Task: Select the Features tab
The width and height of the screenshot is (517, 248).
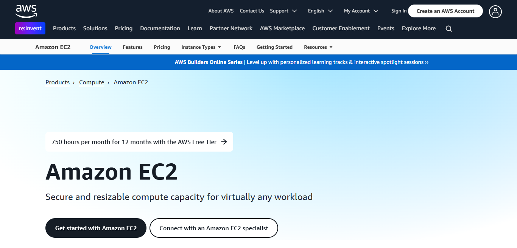Action: click(x=133, y=47)
